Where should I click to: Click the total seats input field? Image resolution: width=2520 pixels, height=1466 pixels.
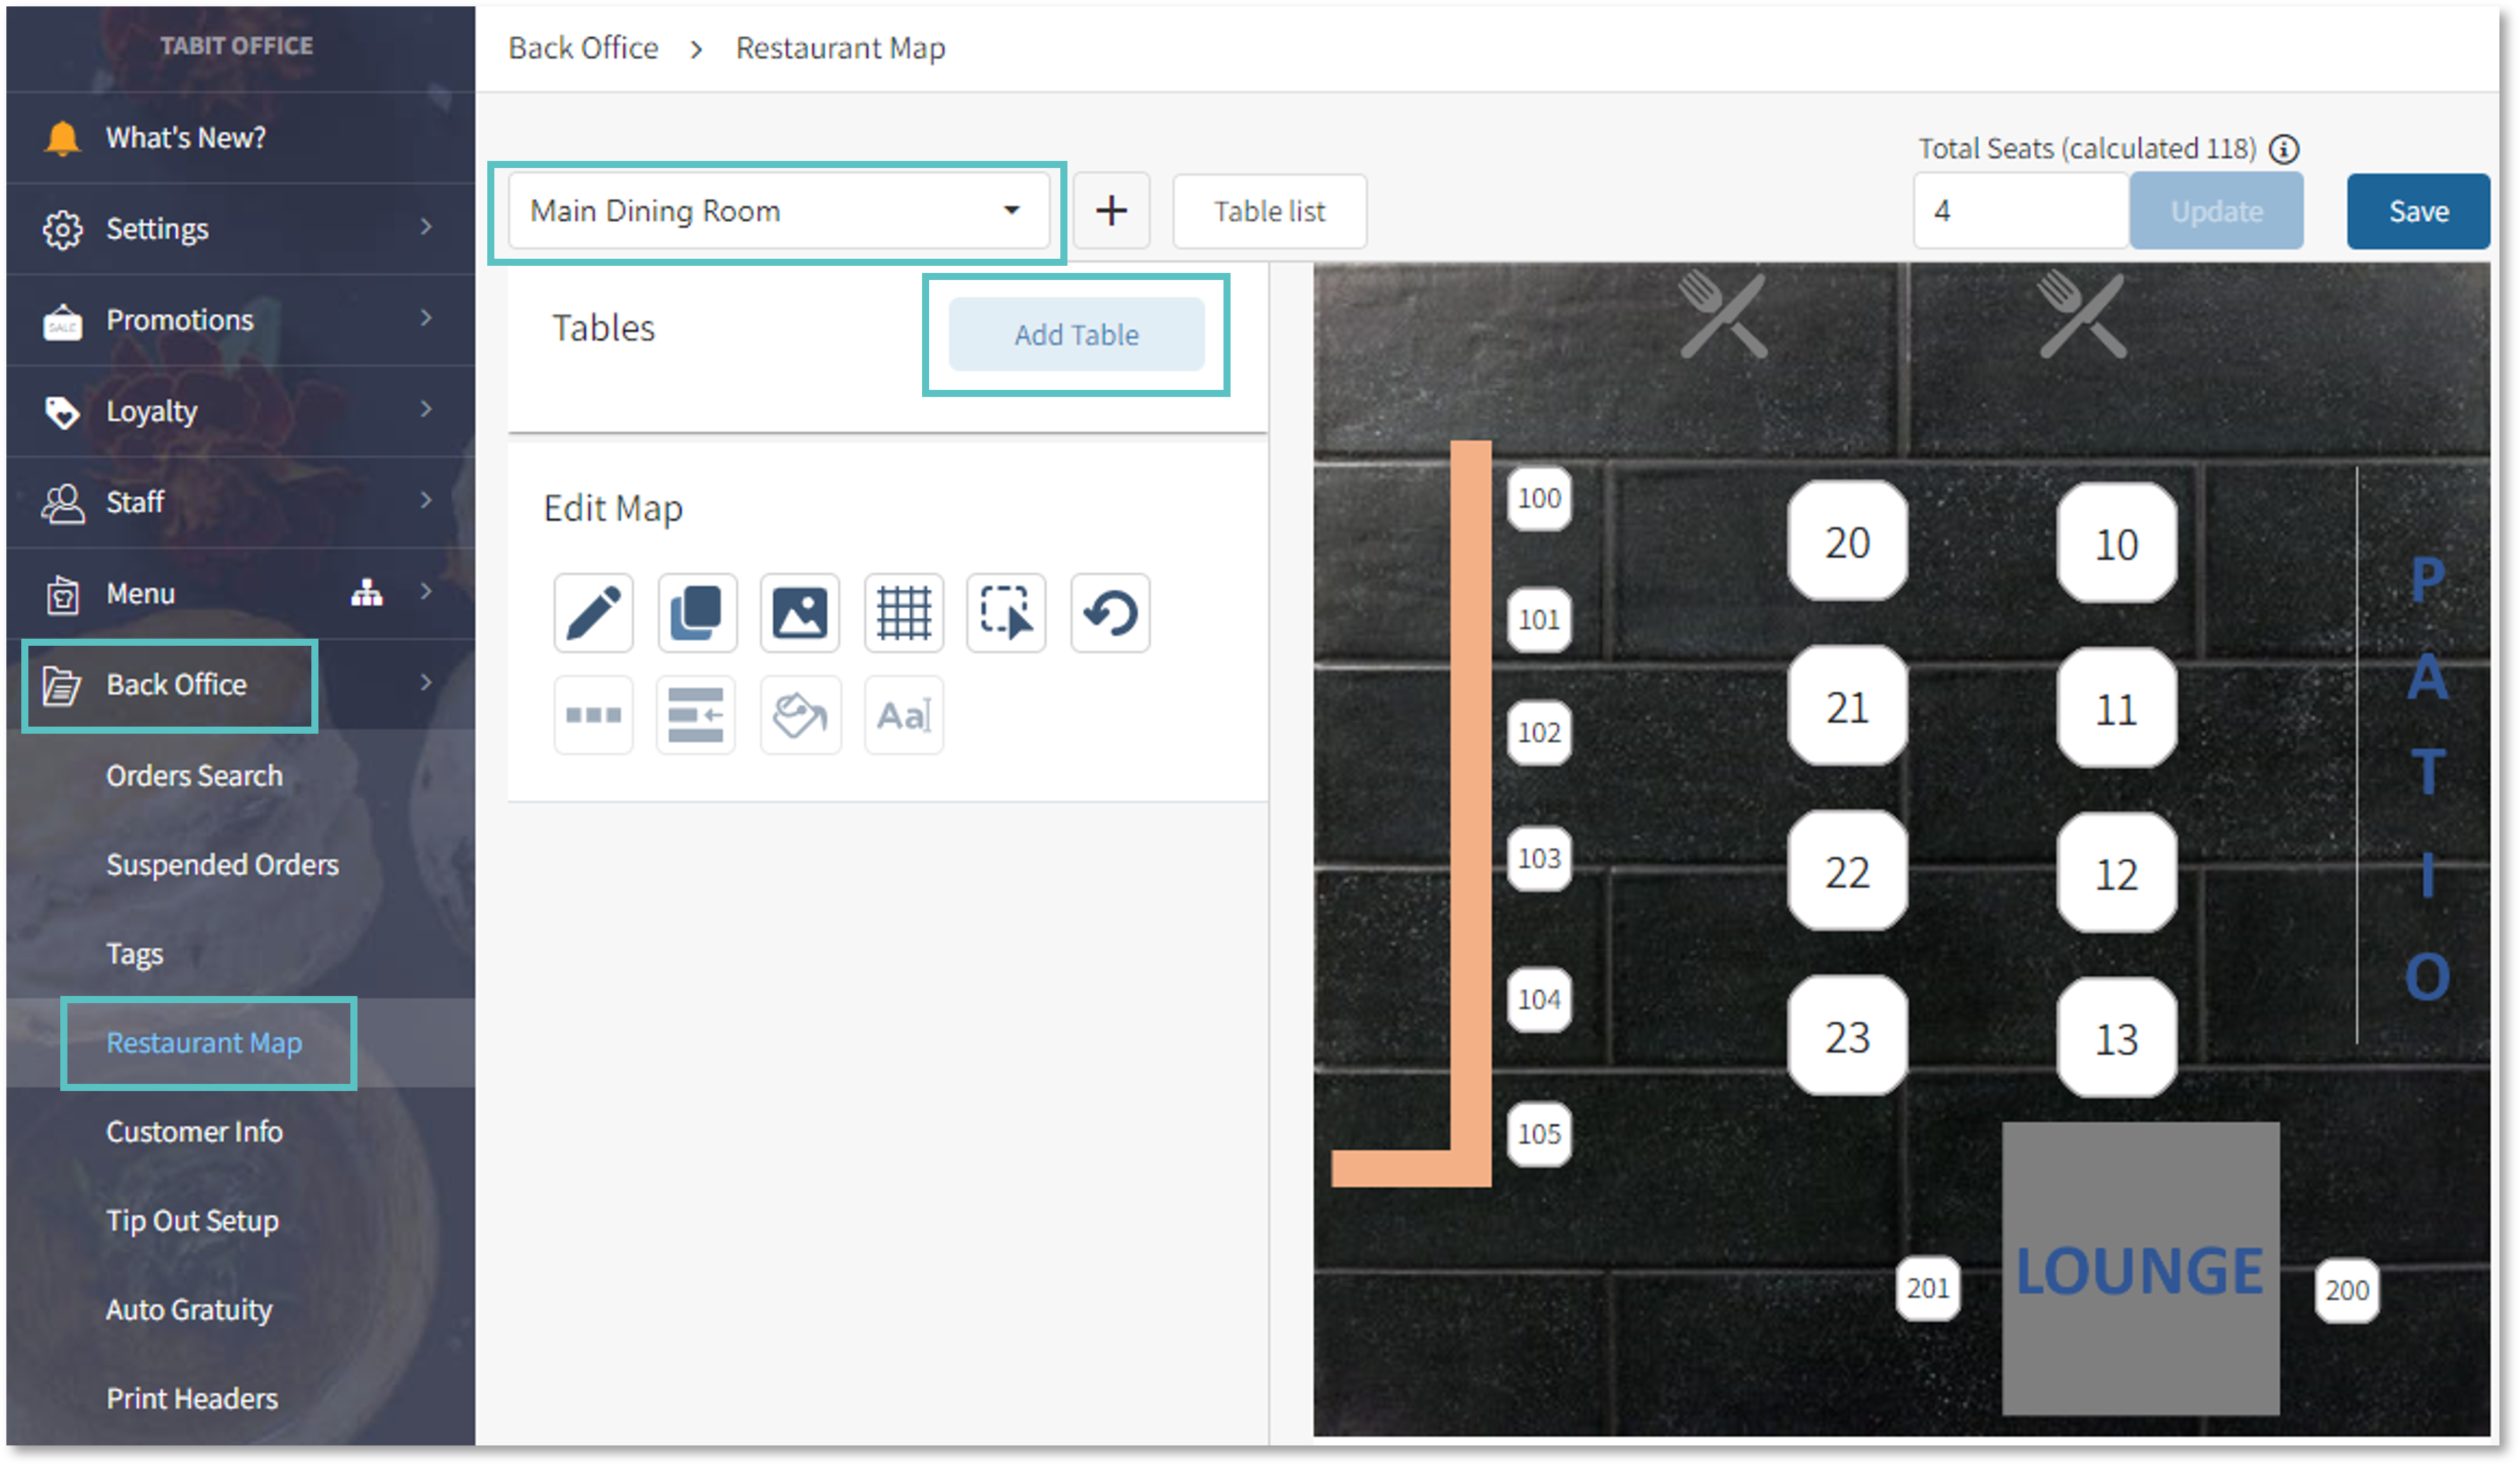tap(2020, 211)
